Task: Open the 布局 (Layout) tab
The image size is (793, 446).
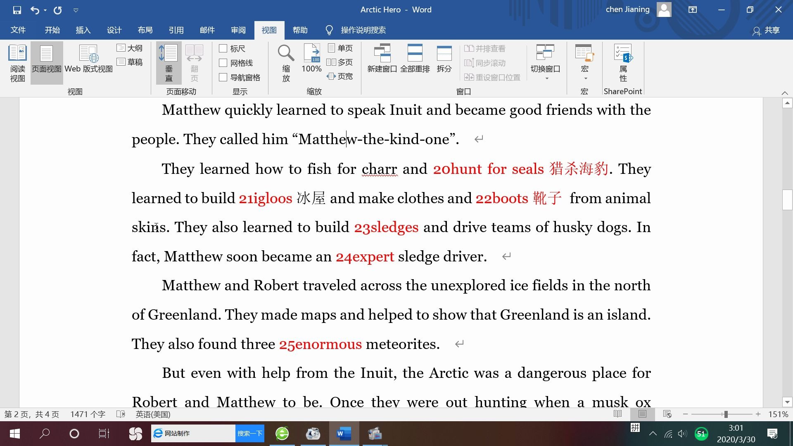Action: tap(145, 30)
